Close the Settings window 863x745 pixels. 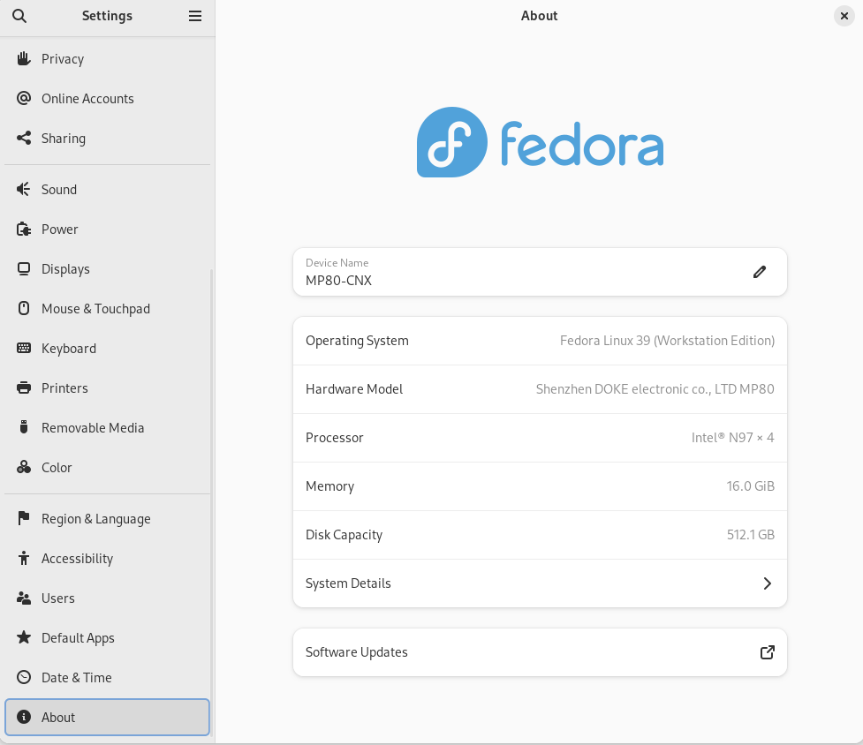coord(844,16)
